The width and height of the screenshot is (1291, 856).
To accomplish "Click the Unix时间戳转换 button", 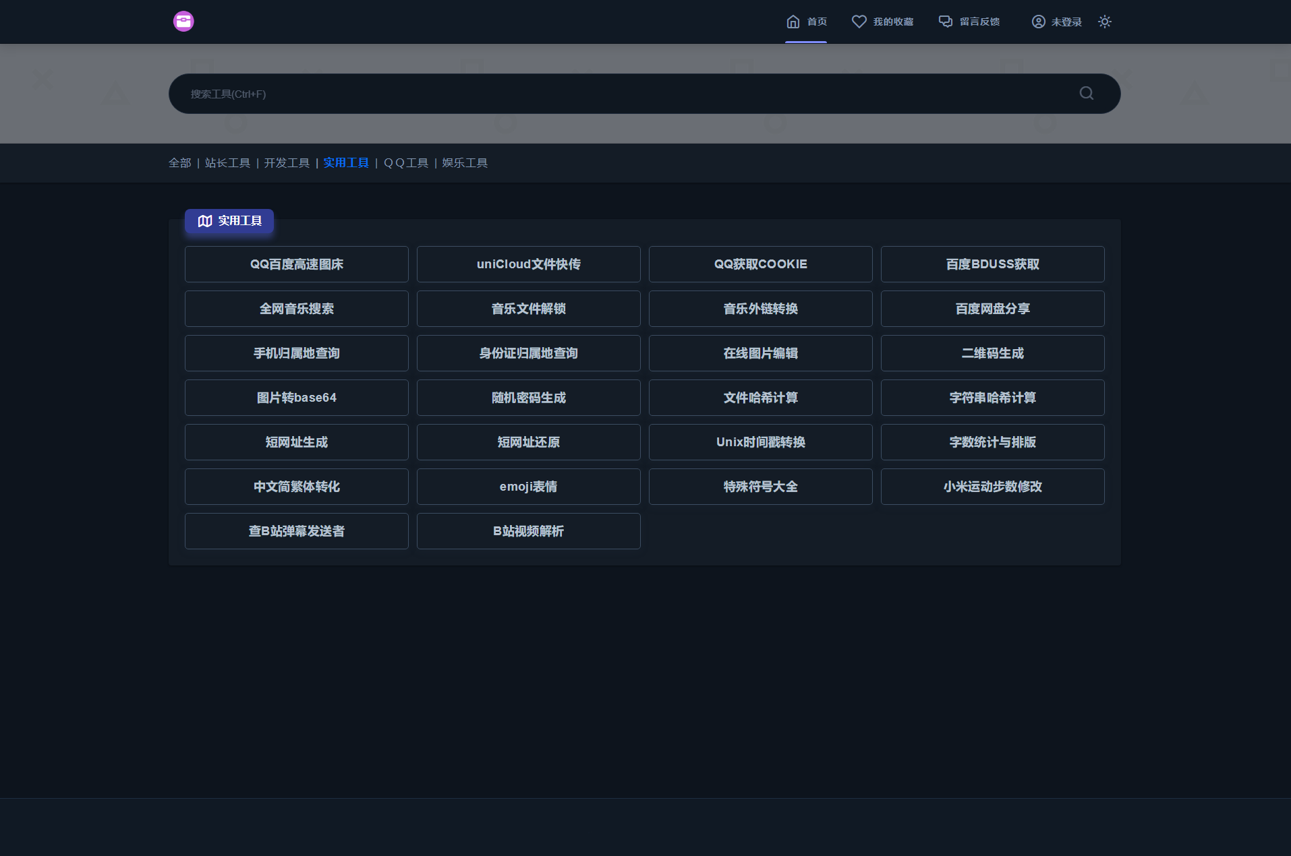I will click(760, 442).
